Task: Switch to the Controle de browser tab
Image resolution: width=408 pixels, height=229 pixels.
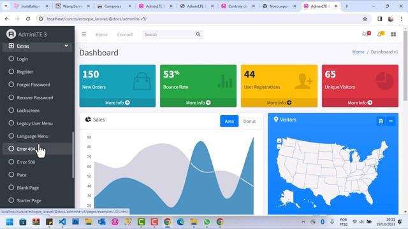Action: click(x=238, y=6)
